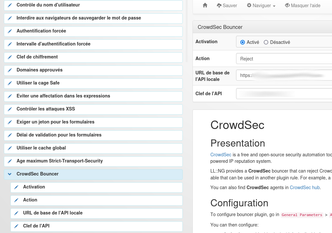Select Eviter une affectation dans les expressions
The height and width of the screenshot is (233, 332).
[93, 96]
